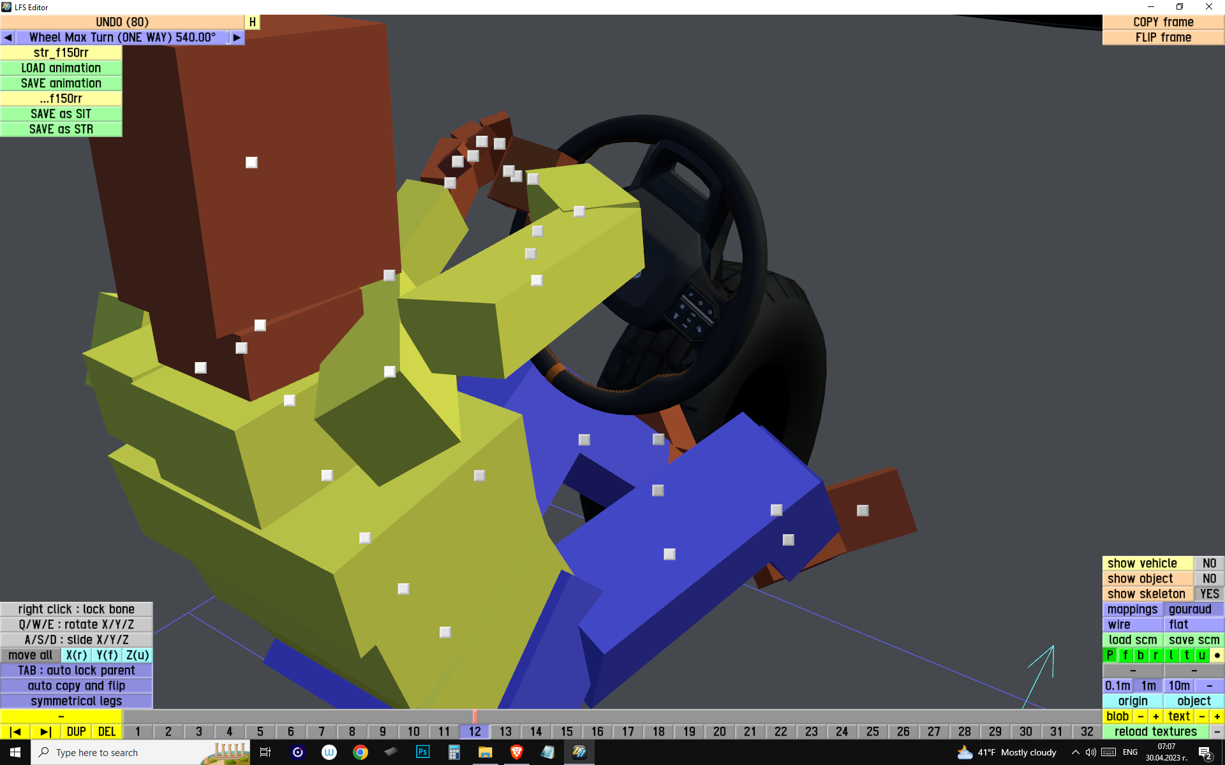Click the black dot view button
The width and height of the screenshot is (1225, 765).
1217,655
